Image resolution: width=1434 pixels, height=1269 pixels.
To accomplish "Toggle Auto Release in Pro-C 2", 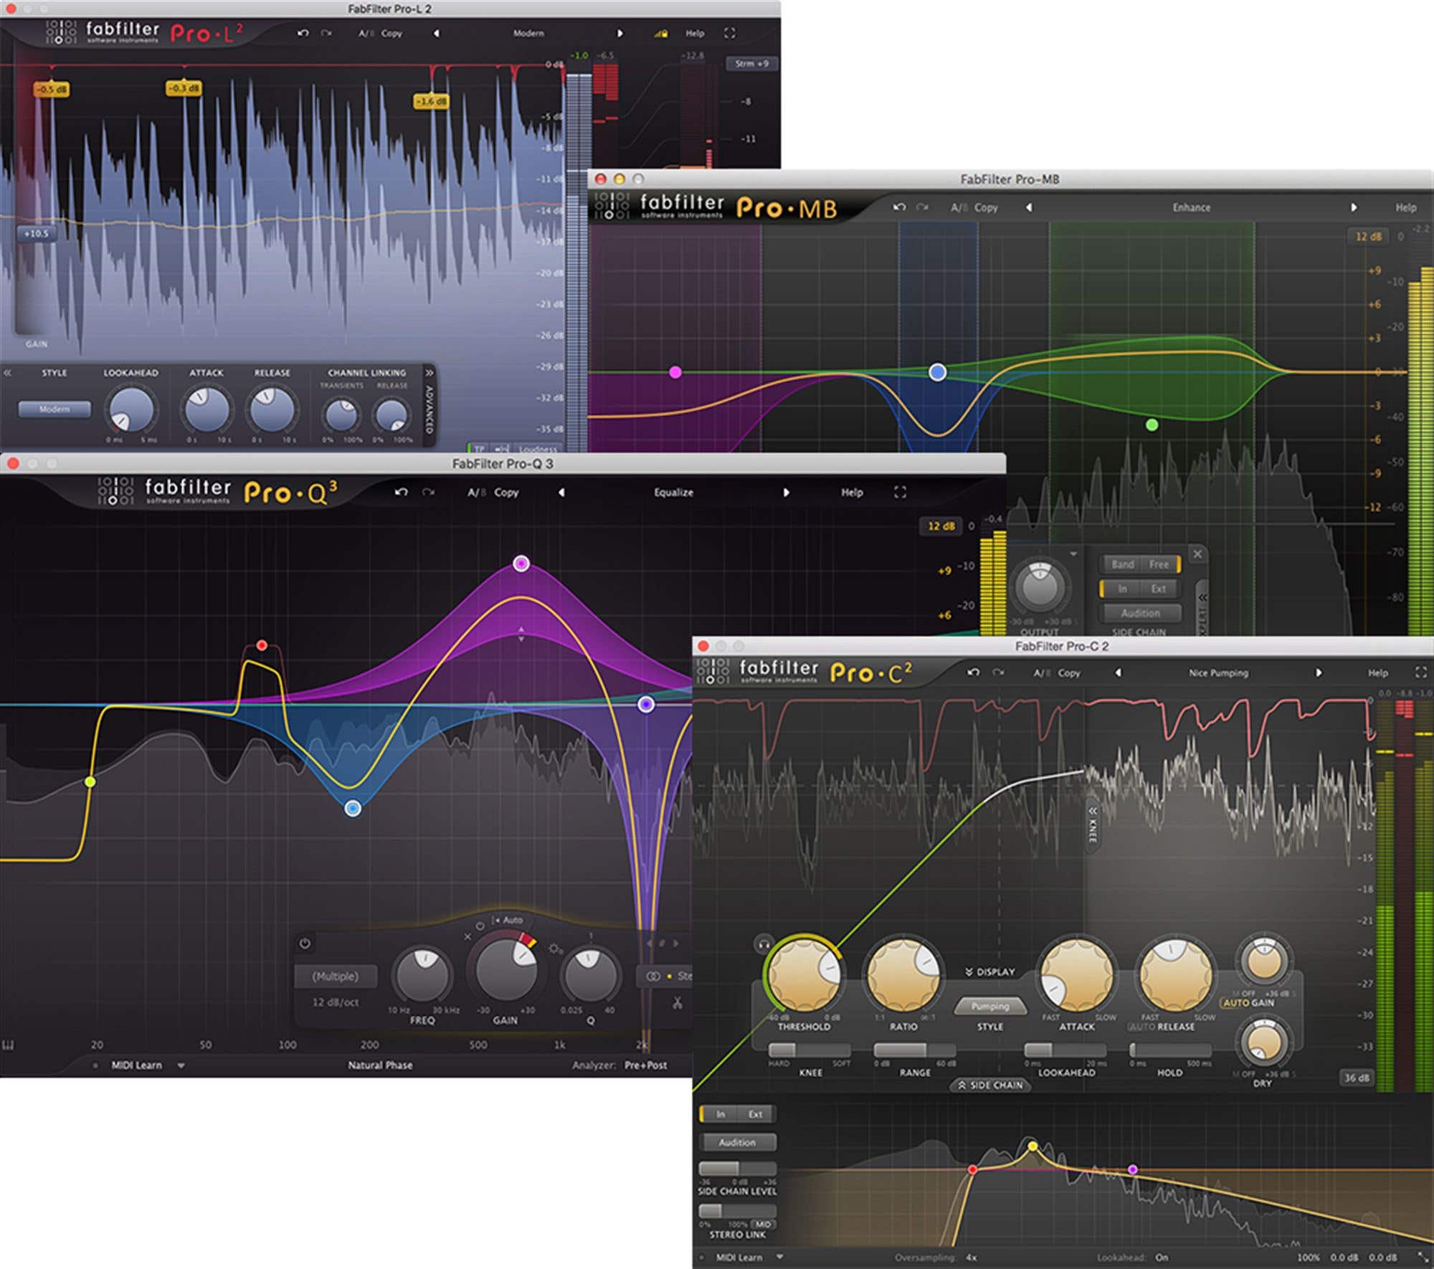I will [x=1143, y=1027].
